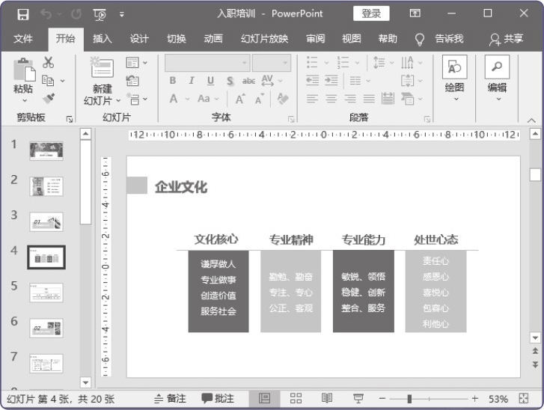Start slideshow from status bar icon
Viewport: 544px width, 410px height.
pos(358,398)
